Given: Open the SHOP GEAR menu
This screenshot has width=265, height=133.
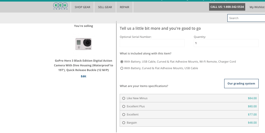Looking at the screenshot, I should click(83, 7).
